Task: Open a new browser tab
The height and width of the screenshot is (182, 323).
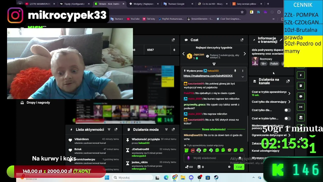Action: [268, 4]
